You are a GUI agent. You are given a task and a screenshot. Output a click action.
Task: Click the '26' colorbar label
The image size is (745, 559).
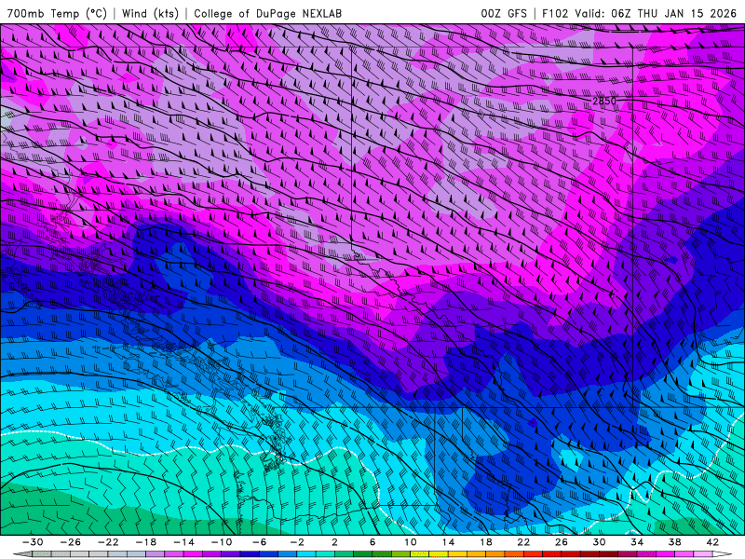(x=562, y=542)
